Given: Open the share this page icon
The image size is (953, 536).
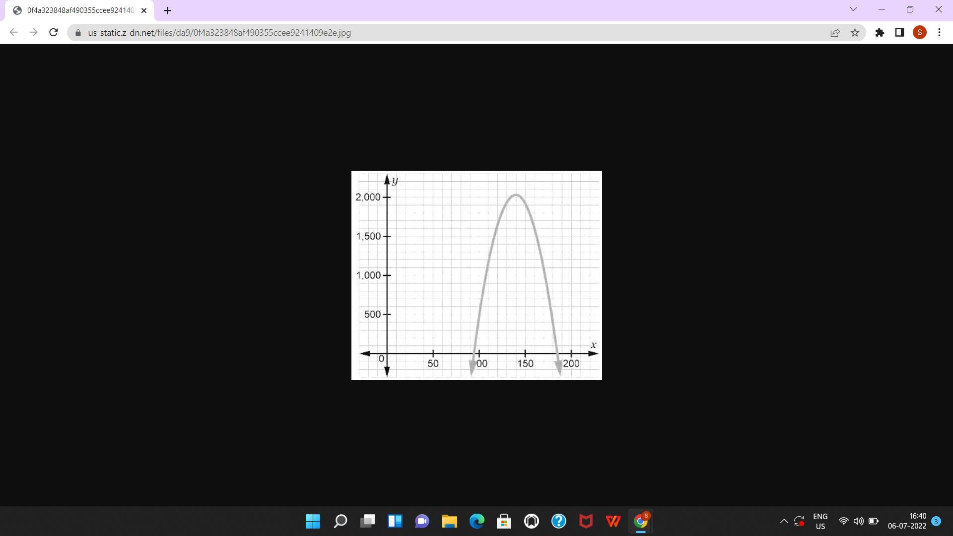Looking at the screenshot, I should (835, 33).
